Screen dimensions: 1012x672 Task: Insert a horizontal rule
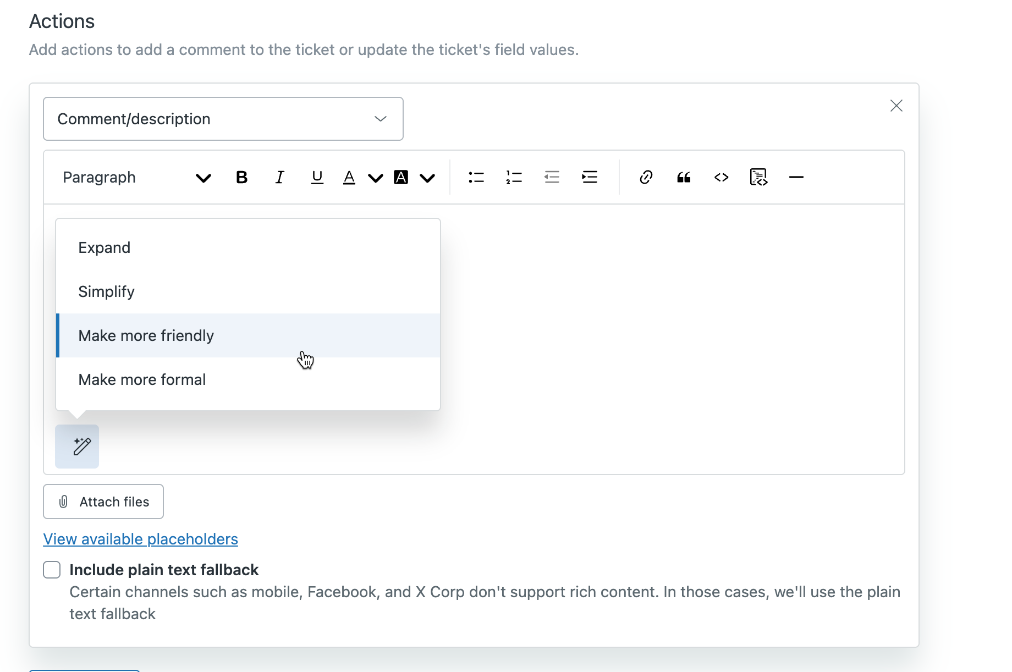(796, 177)
